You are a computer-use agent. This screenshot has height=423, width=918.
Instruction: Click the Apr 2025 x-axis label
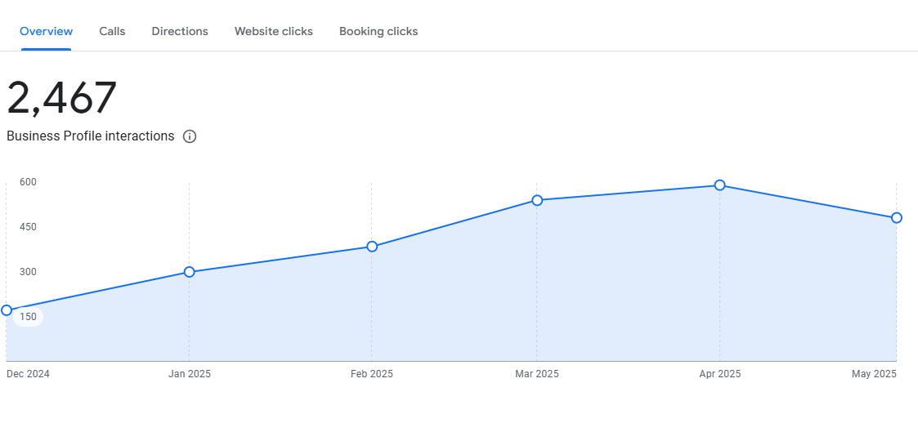click(x=719, y=374)
